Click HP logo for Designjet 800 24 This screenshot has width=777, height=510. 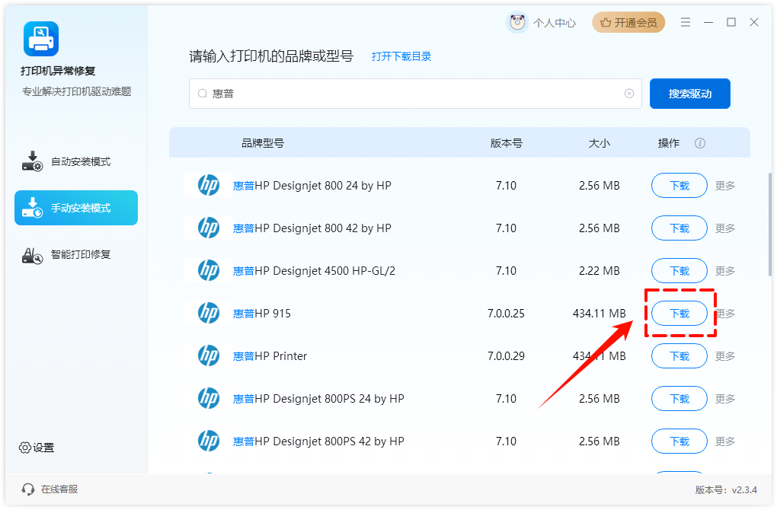point(209,185)
